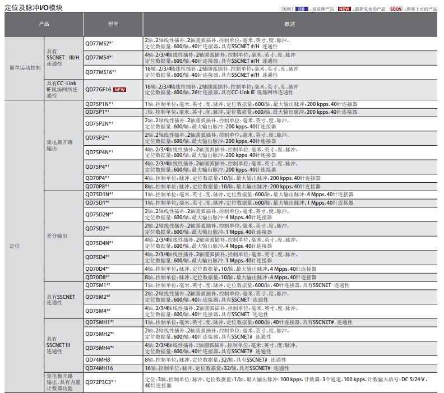Select model QD75D4 cell
444x393 pixels.
(x=113, y=257)
